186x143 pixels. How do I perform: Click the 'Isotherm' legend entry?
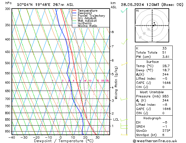coord(82,23)
